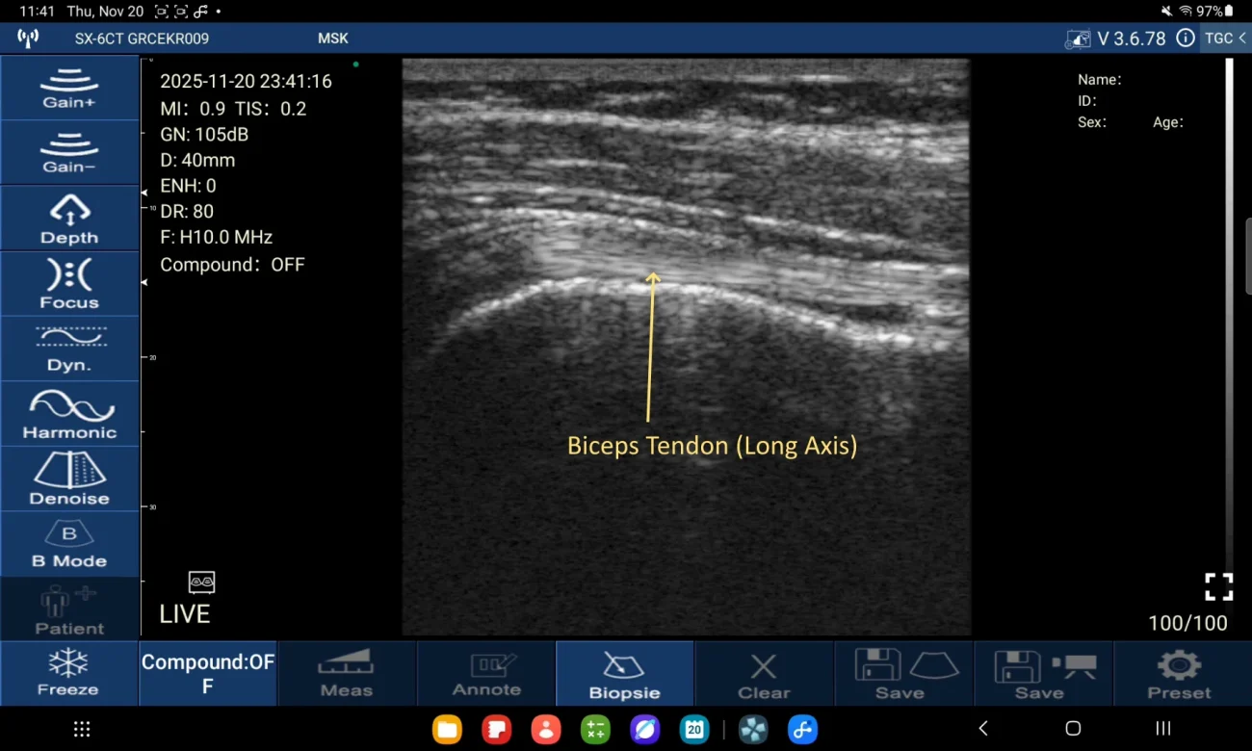Image resolution: width=1252 pixels, height=751 pixels.
Task: Save the ultrasound image snapshot
Action: tap(903, 674)
